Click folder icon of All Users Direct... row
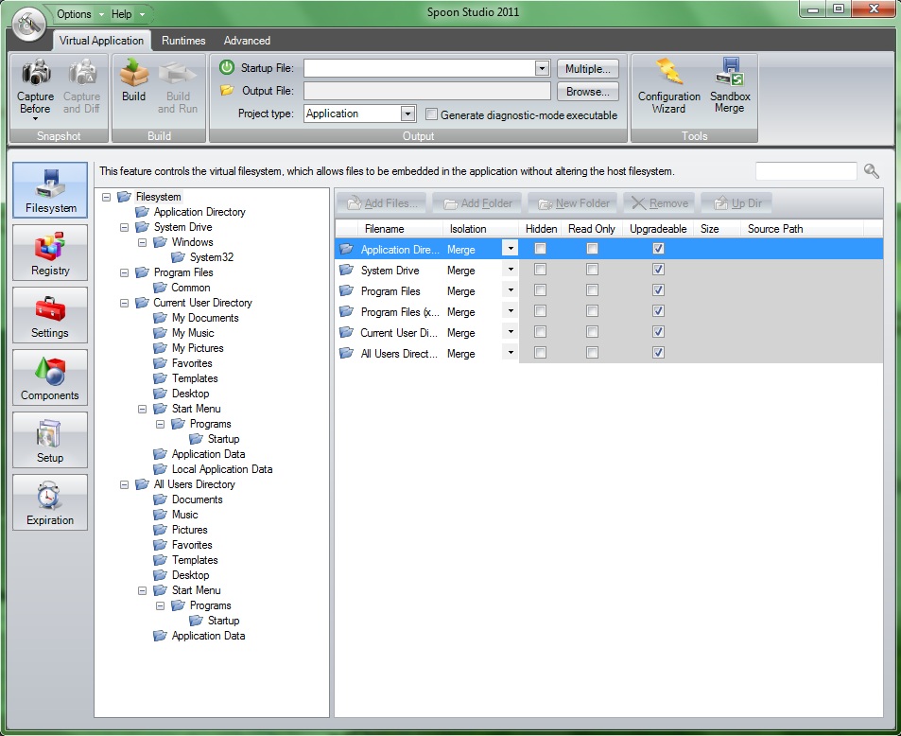This screenshot has height=736, width=901. 346,353
